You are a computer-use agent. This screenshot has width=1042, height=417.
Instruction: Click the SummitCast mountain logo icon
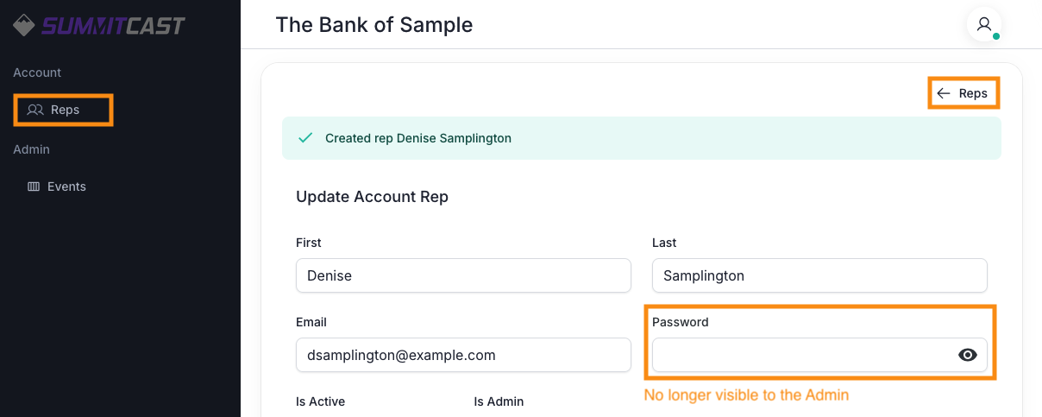(24, 25)
